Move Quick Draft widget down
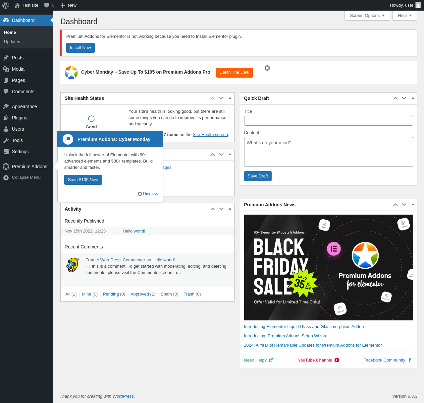This screenshot has height=403, width=424. (x=404, y=98)
